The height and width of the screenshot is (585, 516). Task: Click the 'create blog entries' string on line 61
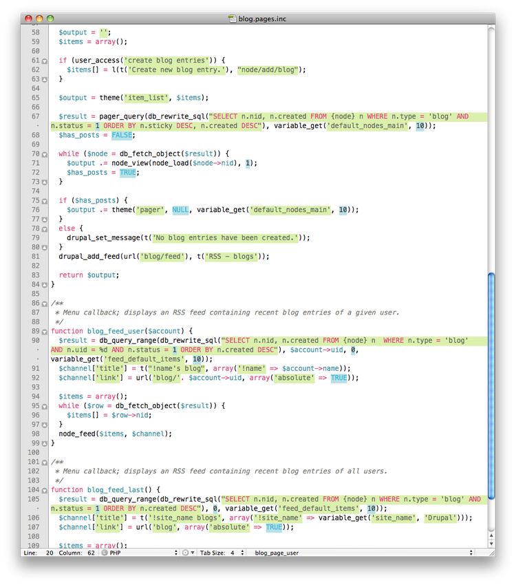(x=166, y=61)
